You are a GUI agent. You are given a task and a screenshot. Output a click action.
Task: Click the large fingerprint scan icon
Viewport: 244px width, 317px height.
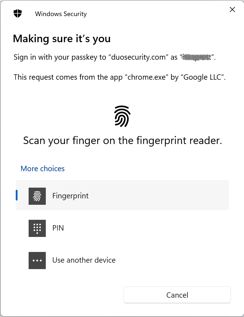coord(122,116)
